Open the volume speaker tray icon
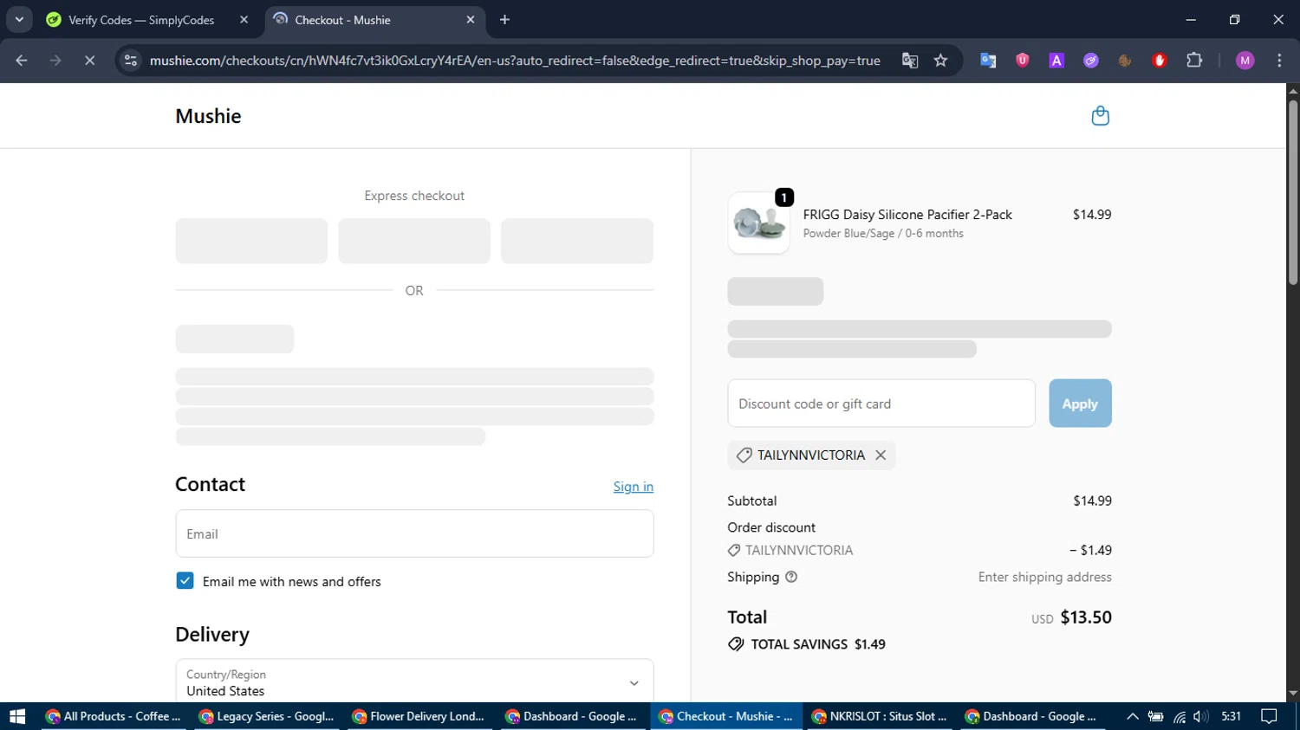The width and height of the screenshot is (1300, 730). (1200, 716)
